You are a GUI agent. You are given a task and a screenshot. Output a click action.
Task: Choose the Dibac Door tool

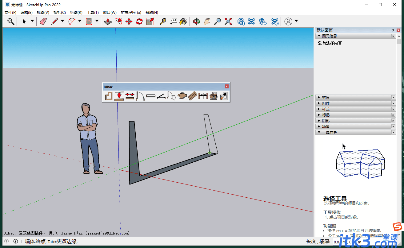pyautogui.click(x=140, y=96)
